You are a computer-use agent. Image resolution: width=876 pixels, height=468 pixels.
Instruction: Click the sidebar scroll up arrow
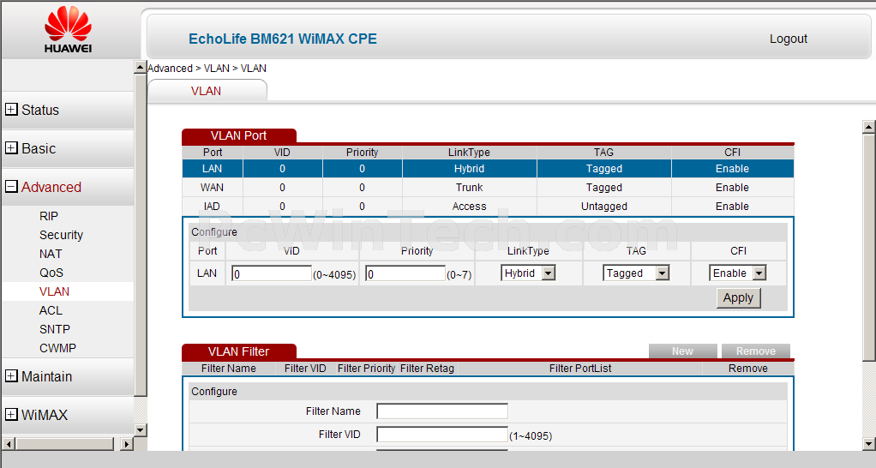pyautogui.click(x=141, y=67)
